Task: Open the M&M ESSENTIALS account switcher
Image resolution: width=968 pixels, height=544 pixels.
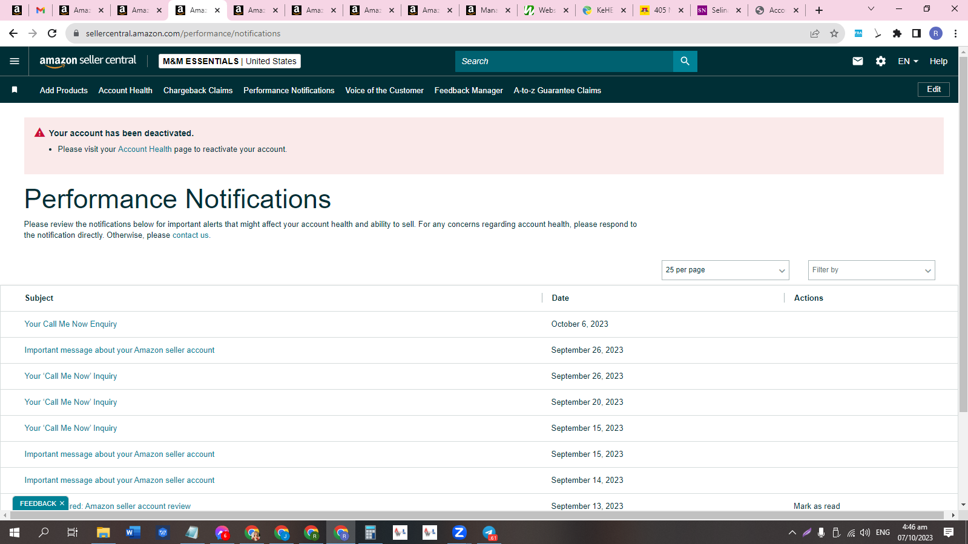Action: 229,61
